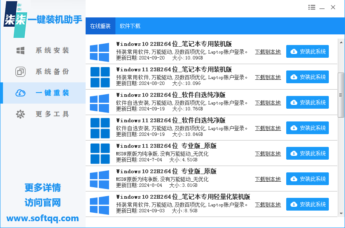The width and height of the screenshot is (345, 228).
Task: Switch to the 软件下载 tab
Action: click(x=130, y=26)
